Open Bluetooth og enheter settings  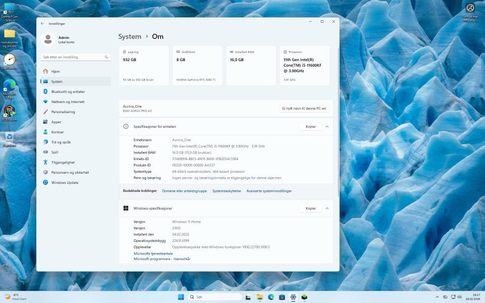pyautogui.click(x=75, y=91)
